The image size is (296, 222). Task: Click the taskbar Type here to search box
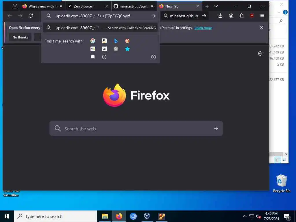pos(55,216)
